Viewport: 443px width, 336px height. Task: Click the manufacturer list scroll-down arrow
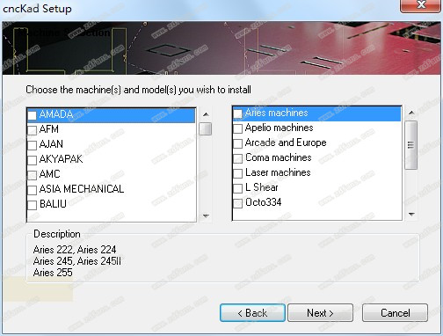pyautogui.click(x=206, y=216)
